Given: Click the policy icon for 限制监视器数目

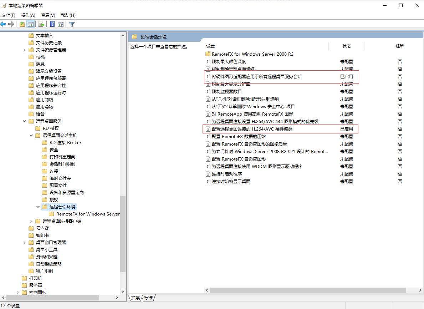Looking at the screenshot, I should click(208, 91).
